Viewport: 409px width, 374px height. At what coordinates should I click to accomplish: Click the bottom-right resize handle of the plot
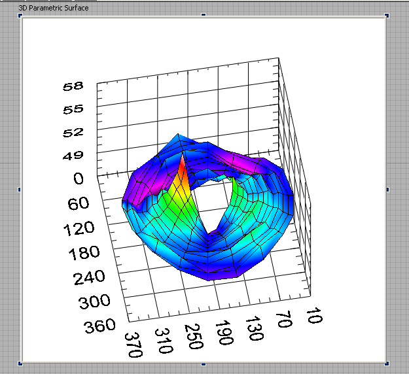pos(387,364)
